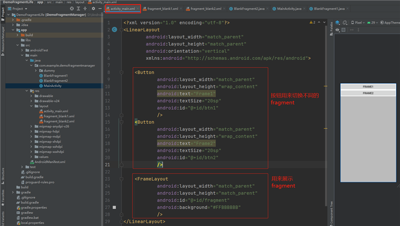The width and height of the screenshot is (400, 226).
Task: Expand the .idea folder
Action: pos(13,25)
